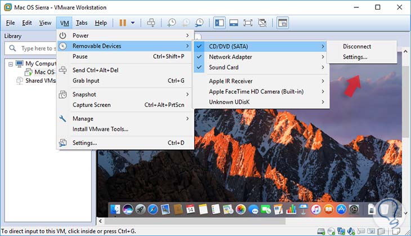Choose Pause from the VM menu

pos(126,56)
